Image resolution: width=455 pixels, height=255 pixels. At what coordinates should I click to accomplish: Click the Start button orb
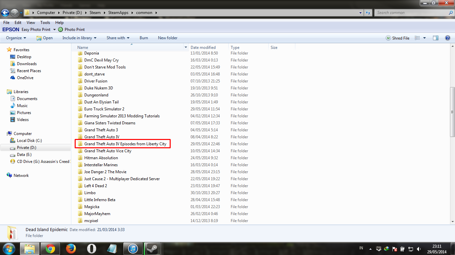click(x=9, y=248)
